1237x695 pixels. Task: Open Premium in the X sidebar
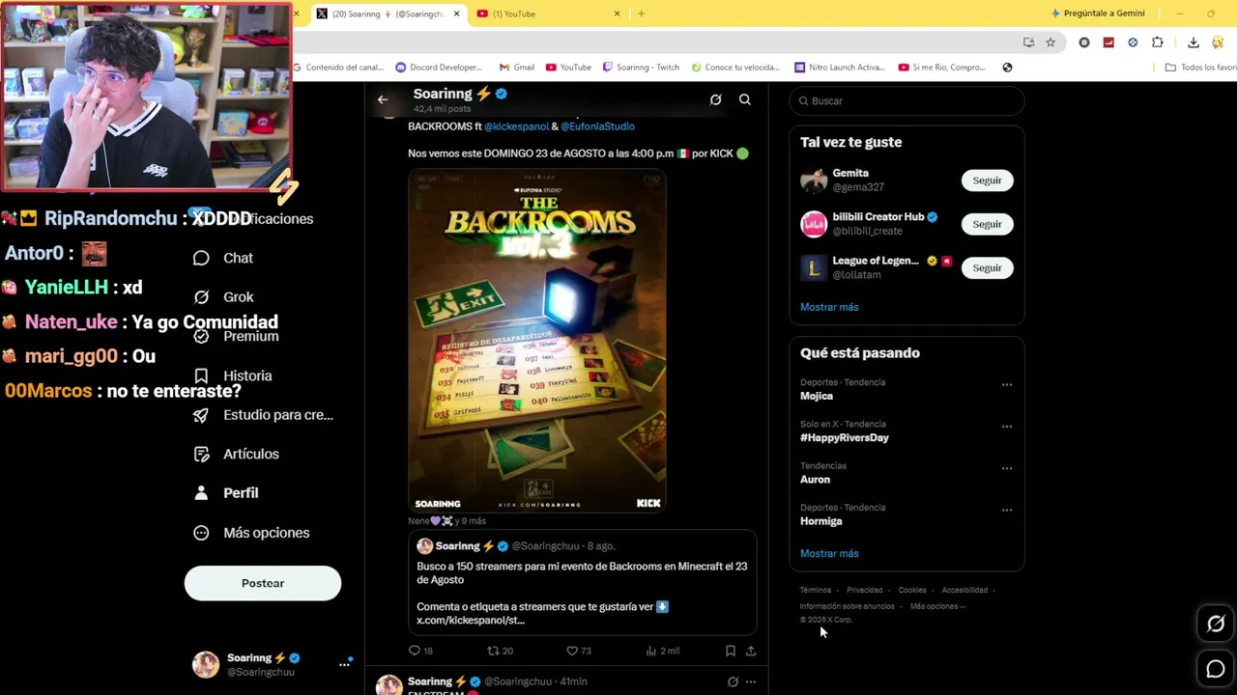pyautogui.click(x=236, y=336)
